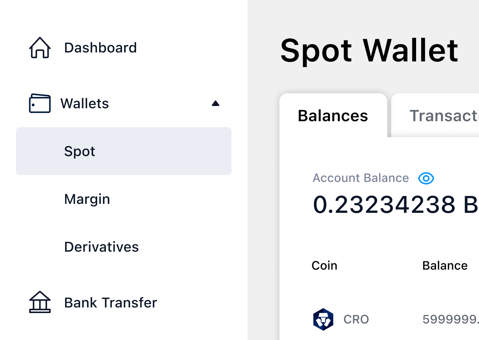Screen dimensions: 479x340
Task: Click the Spot Wallet page heading
Action: click(369, 50)
